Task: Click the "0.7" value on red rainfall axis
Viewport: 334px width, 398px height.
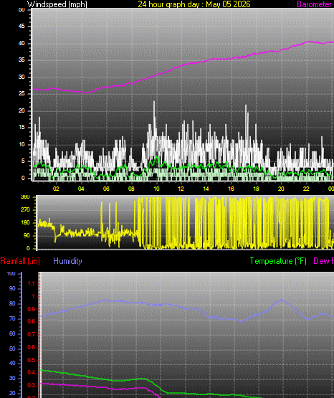Action: click(32, 335)
